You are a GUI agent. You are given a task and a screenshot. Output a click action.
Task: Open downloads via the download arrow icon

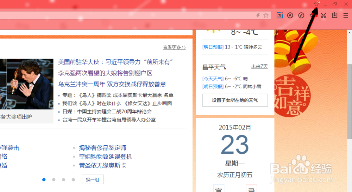point(334,15)
